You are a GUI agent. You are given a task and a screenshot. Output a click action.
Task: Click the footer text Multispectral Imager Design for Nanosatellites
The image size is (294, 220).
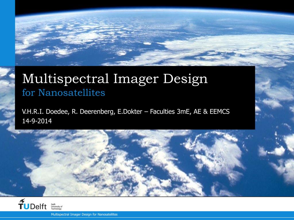click(84, 214)
